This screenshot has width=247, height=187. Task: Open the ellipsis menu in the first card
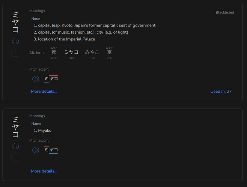click(x=15, y=53)
